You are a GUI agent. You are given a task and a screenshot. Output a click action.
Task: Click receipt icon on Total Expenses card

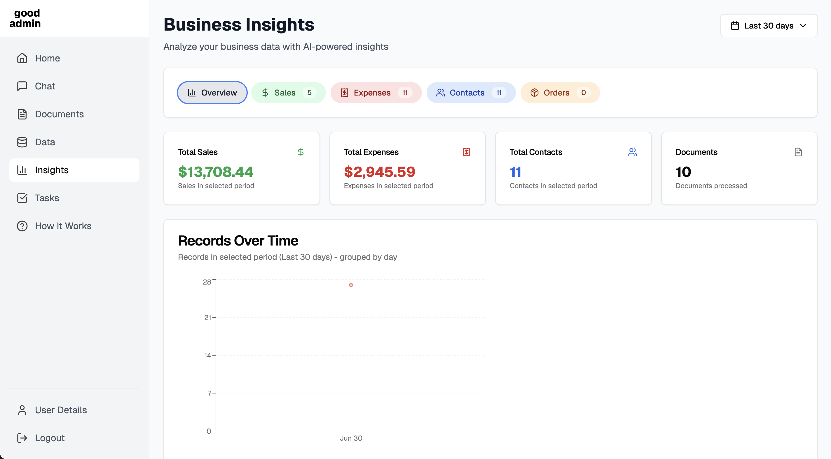[466, 152]
